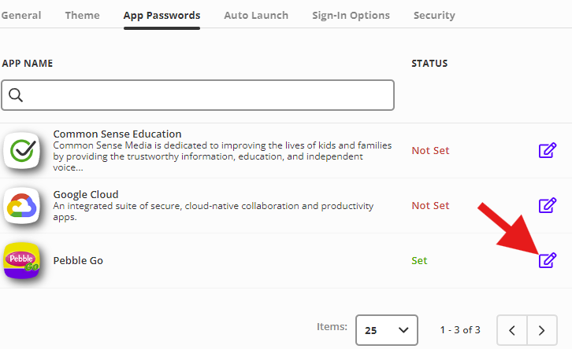This screenshot has width=572, height=349.
Task: Edit the Pebble Go app password
Action: (548, 260)
